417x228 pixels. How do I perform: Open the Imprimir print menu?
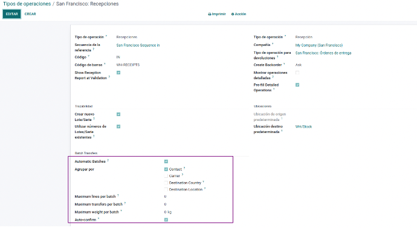coord(217,14)
